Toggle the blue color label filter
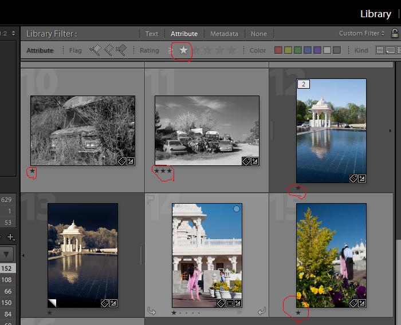This screenshot has width=401, height=325. tap(308, 50)
